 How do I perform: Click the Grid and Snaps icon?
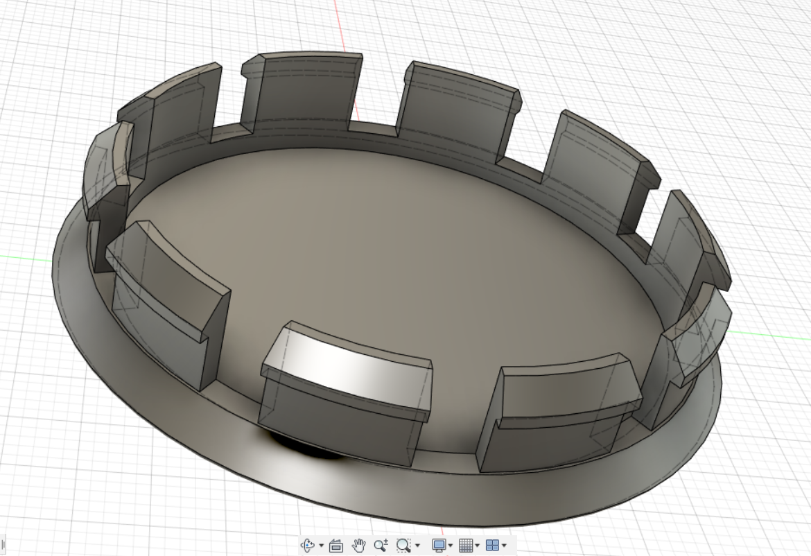466,546
